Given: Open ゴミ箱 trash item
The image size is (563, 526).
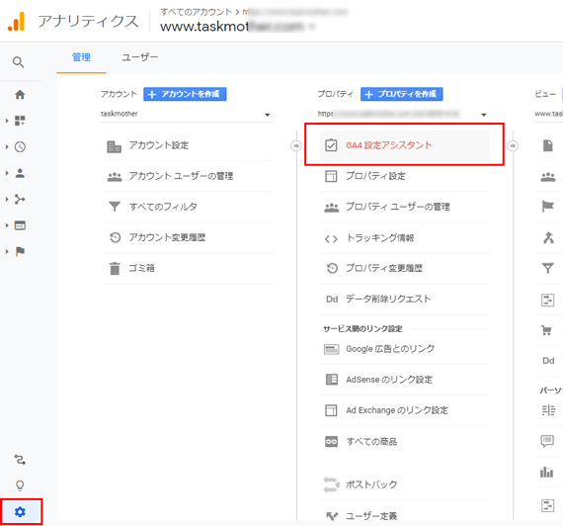Looking at the screenshot, I should 188,268.
